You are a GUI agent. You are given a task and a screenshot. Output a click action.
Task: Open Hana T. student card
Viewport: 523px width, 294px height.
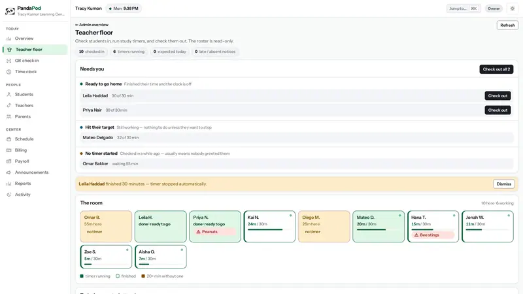433,226
